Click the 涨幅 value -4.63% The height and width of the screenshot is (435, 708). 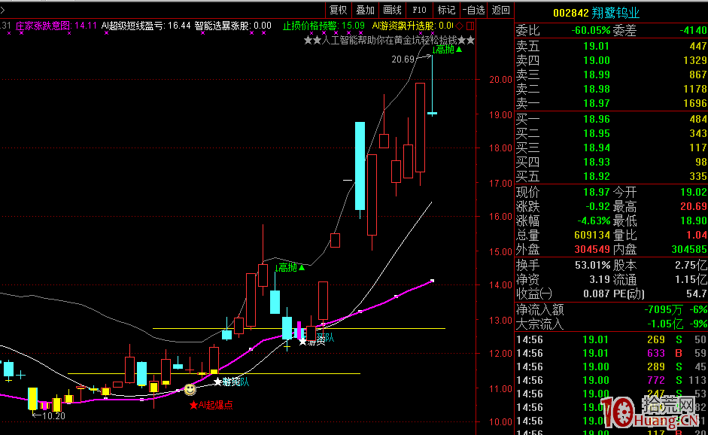tap(594, 221)
